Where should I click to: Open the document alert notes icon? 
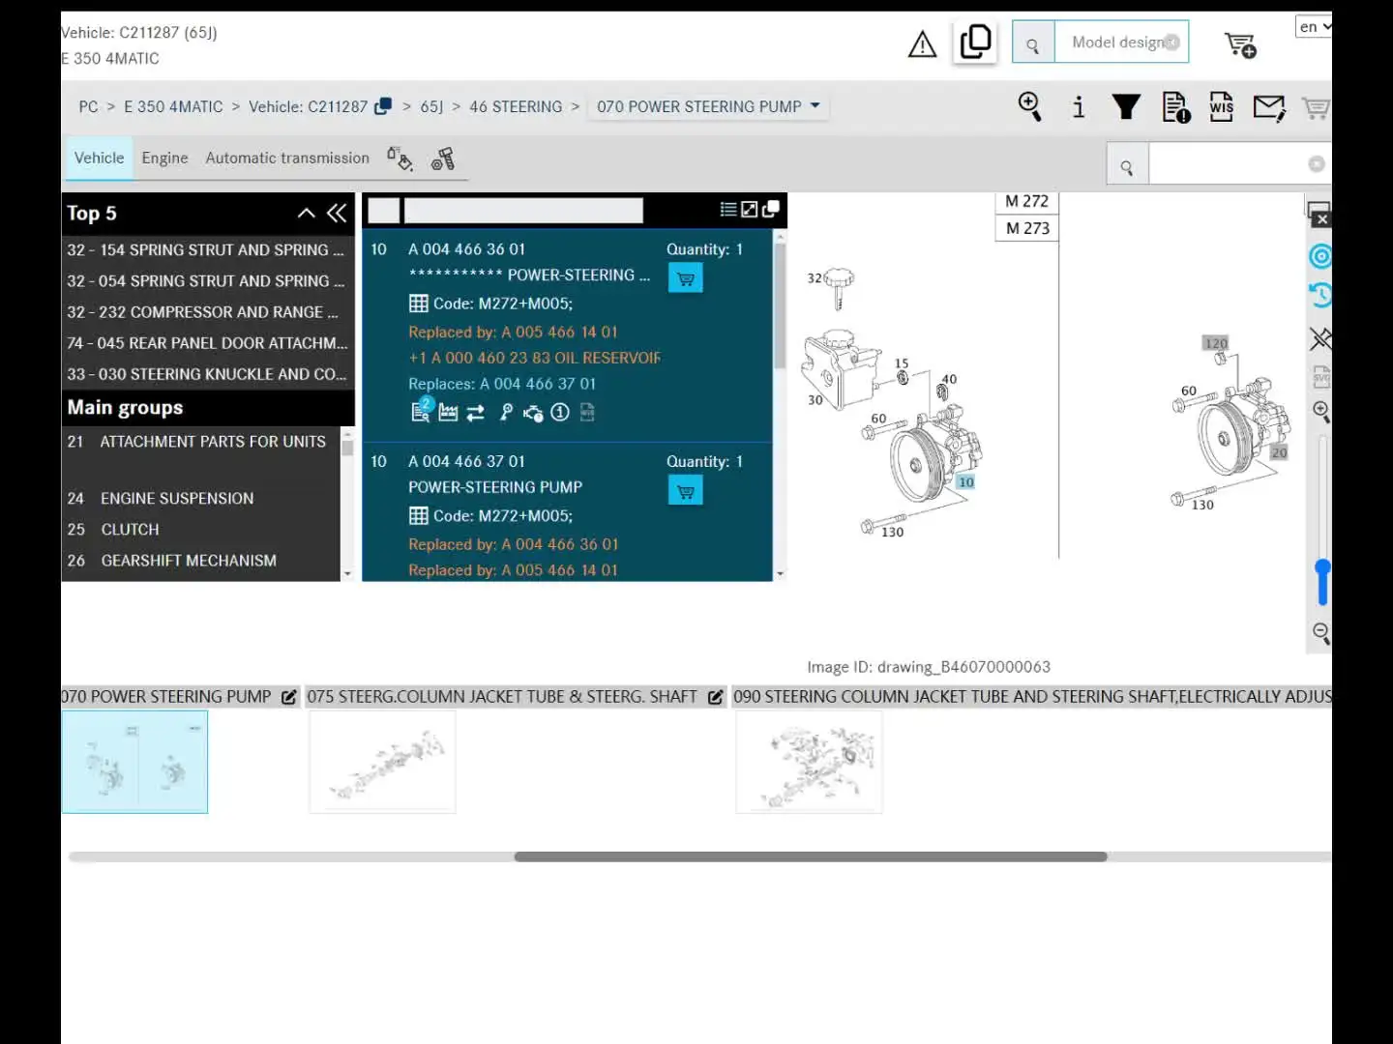click(x=1176, y=107)
